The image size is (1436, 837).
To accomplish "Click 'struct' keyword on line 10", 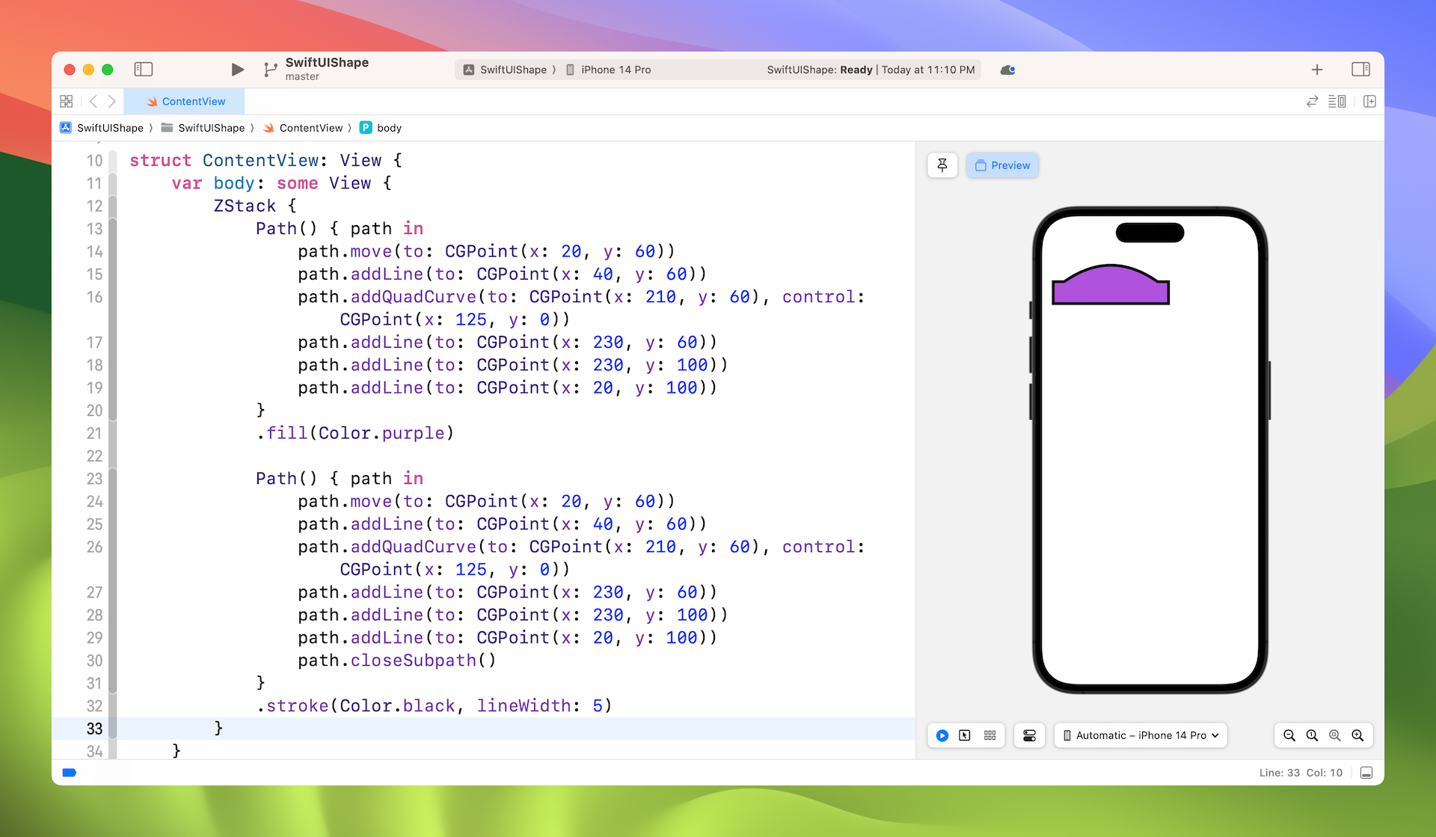I will 160,161.
